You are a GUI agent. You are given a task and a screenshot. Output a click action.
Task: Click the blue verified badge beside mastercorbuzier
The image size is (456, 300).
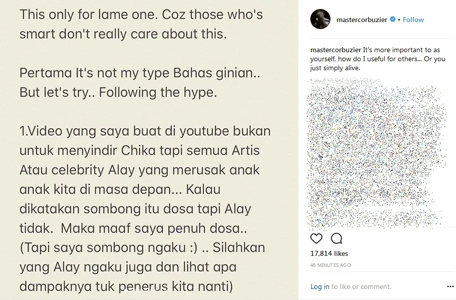pyautogui.click(x=392, y=20)
